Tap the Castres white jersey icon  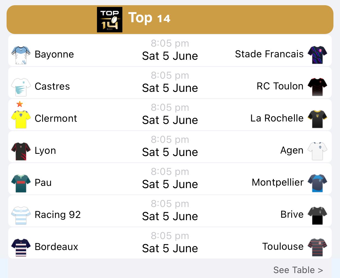click(21, 87)
